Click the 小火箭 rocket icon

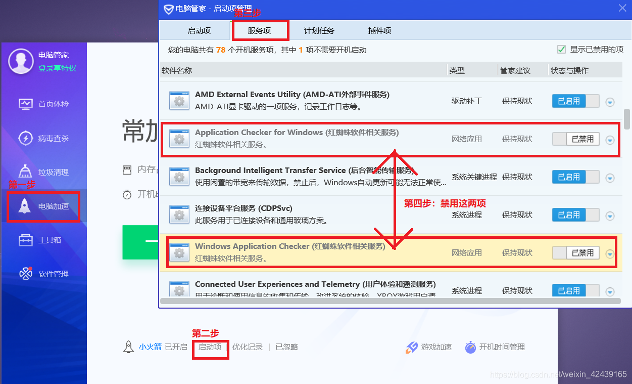click(x=128, y=347)
